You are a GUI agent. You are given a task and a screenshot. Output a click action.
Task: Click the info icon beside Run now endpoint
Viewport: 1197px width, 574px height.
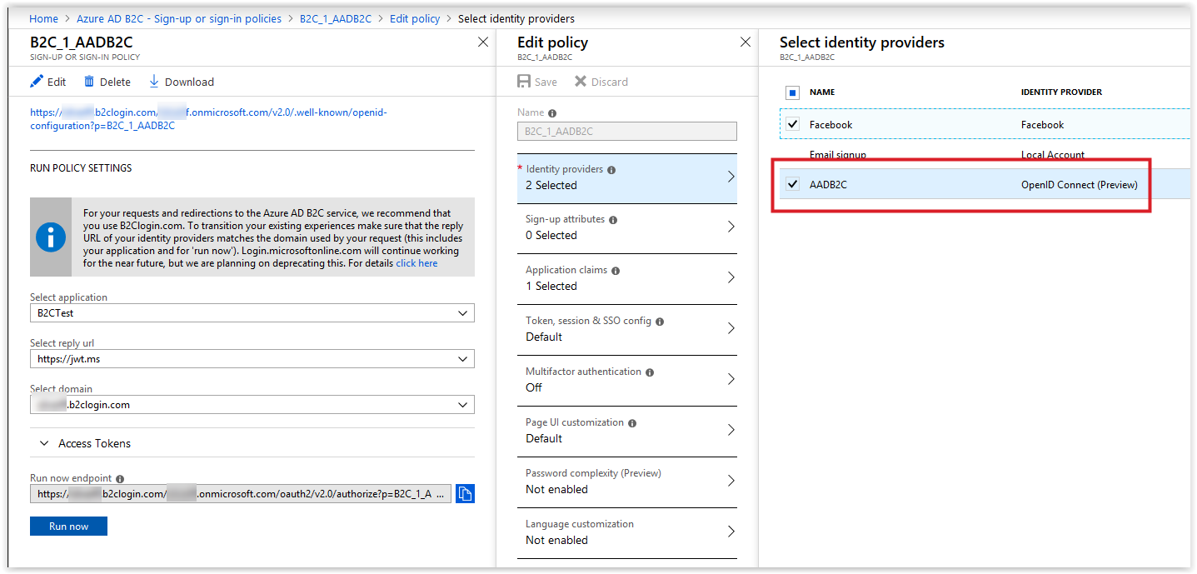pyautogui.click(x=121, y=478)
